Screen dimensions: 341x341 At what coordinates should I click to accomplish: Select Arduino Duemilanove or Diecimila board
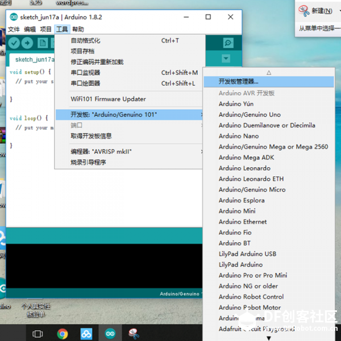pos(269,125)
